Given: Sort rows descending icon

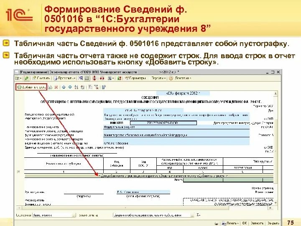Looking at the screenshot, I should tap(82, 87).
